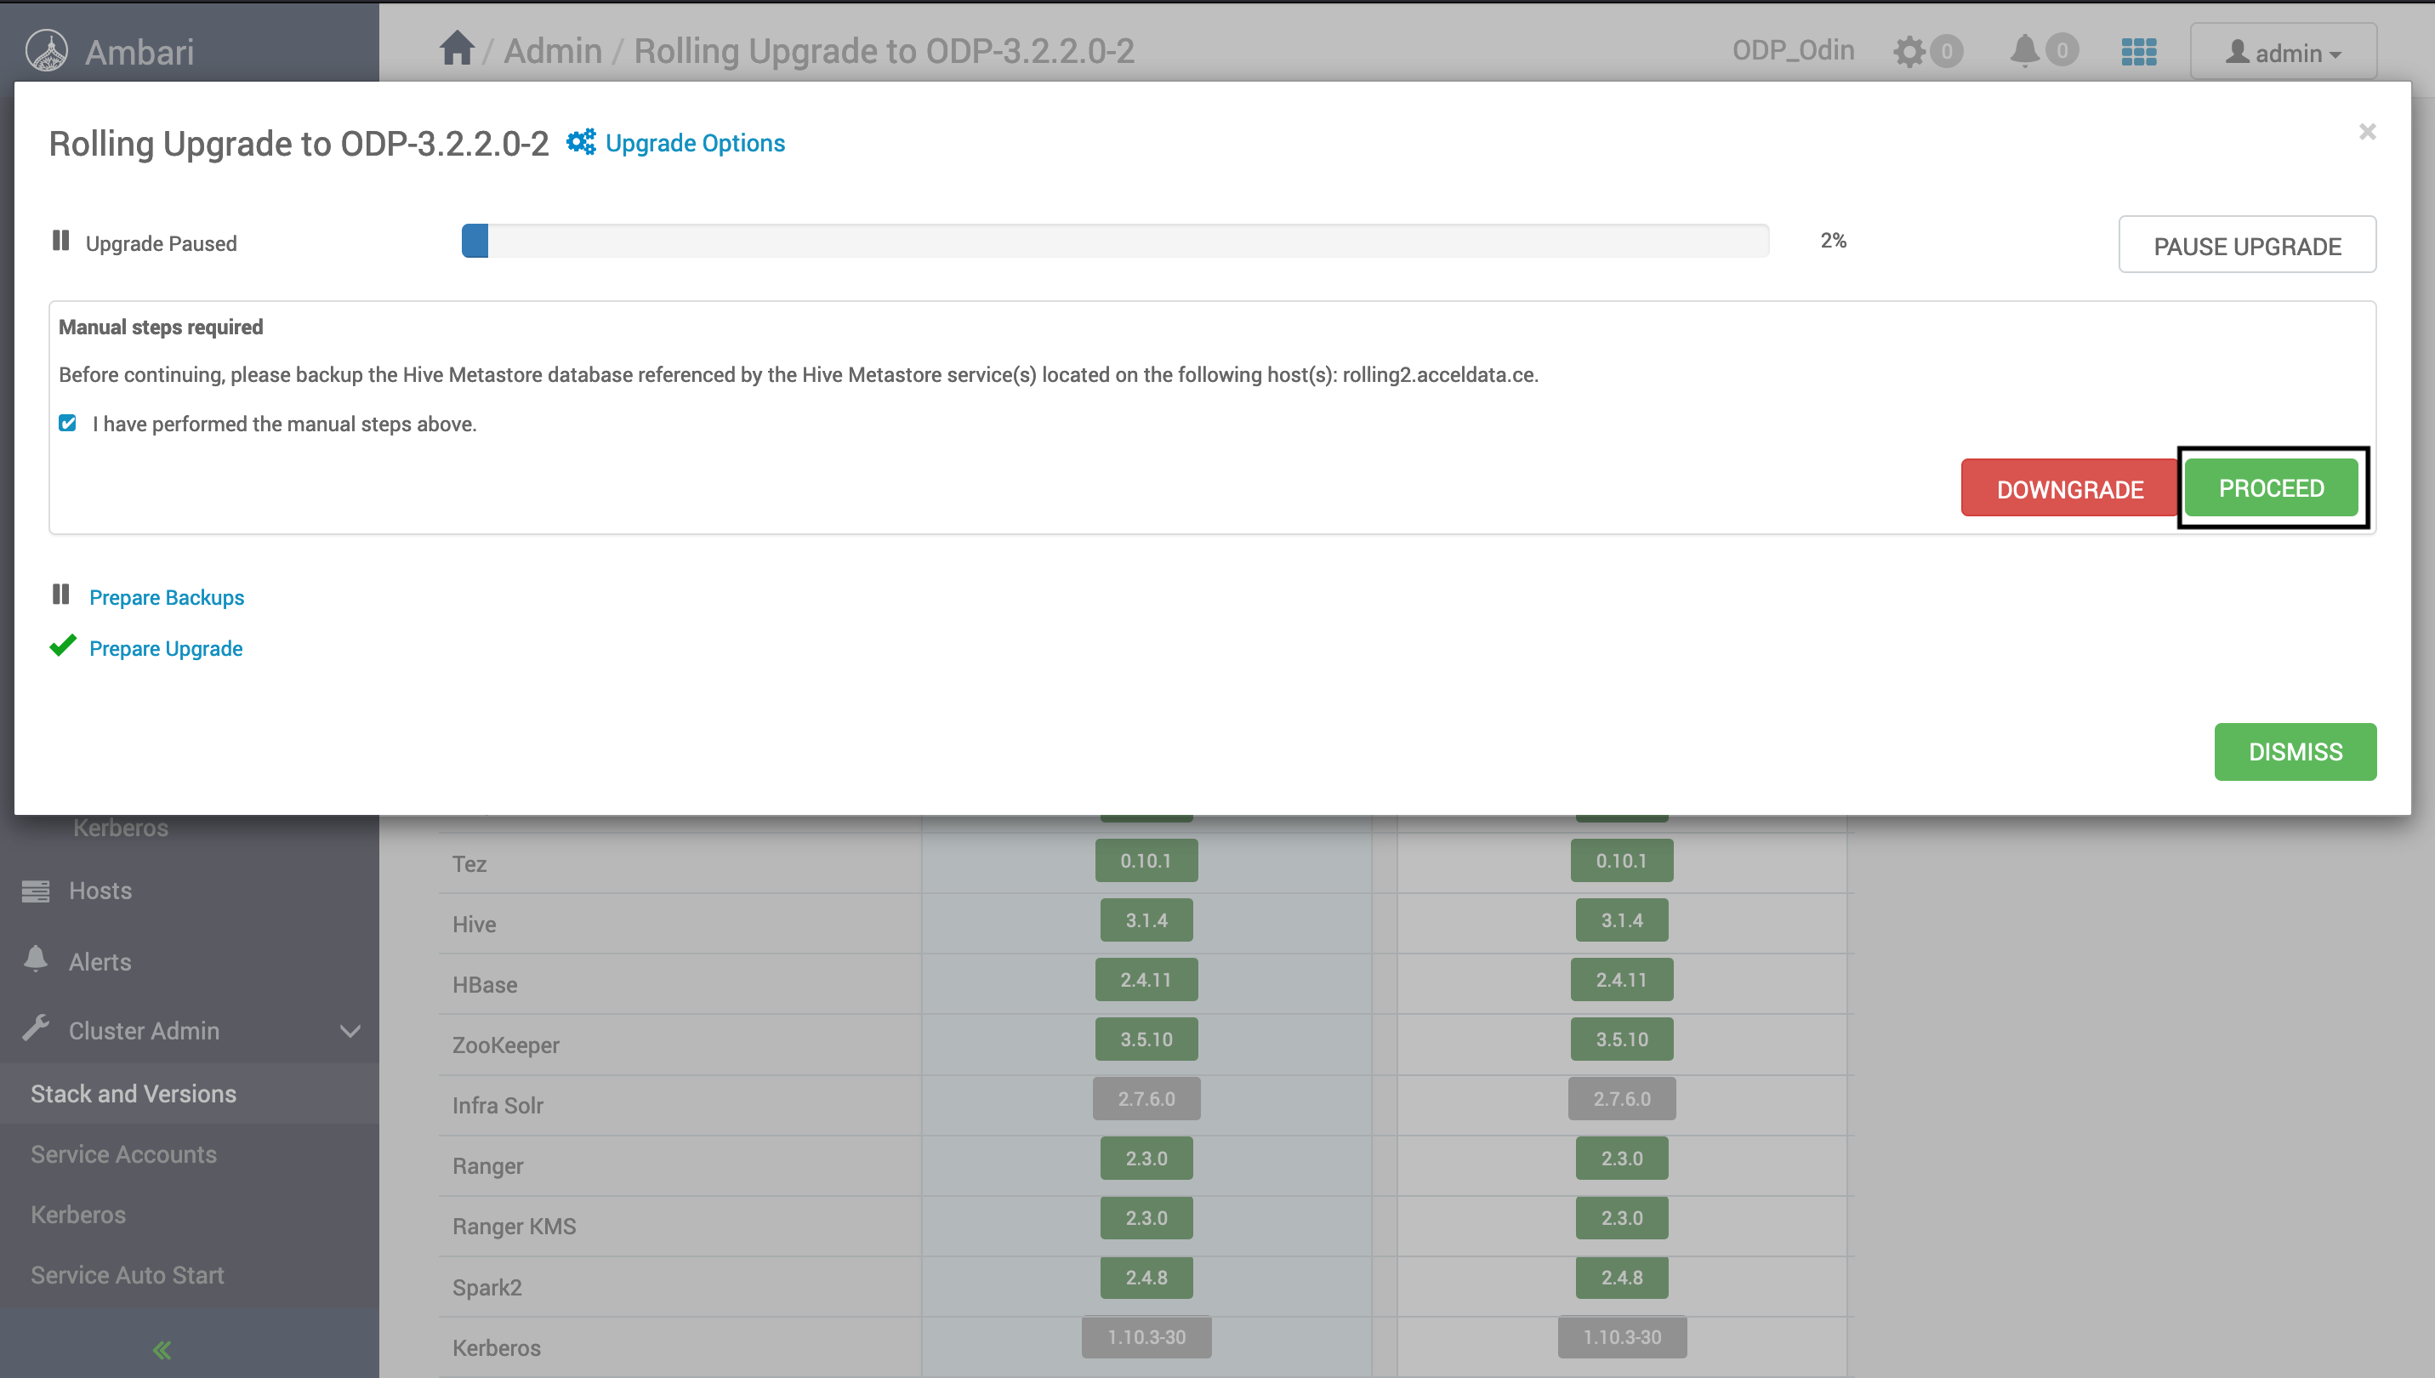This screenshot has width=2435, height=1378.
Task: Click pause icon next to Prepare Backups
Action: click(x=60, y=595)
